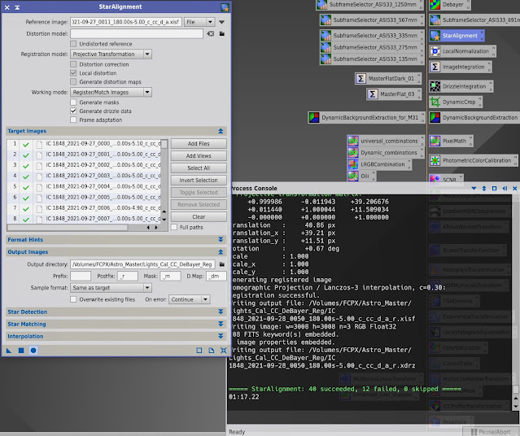Enable the Overwrite existing files checkbox
The image size is (520, 436).
(x=73, y=299)
